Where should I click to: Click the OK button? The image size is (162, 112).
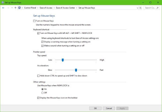[95, 108]
